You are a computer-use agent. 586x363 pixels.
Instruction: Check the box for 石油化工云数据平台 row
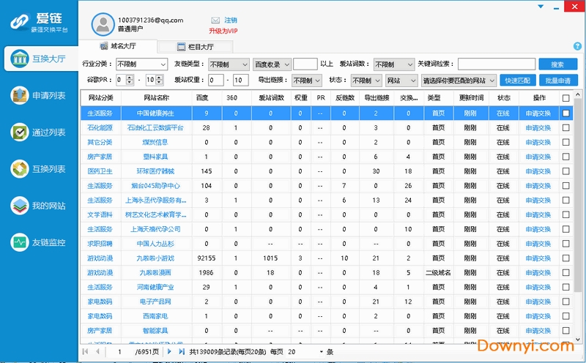click(x=565, y=128)
